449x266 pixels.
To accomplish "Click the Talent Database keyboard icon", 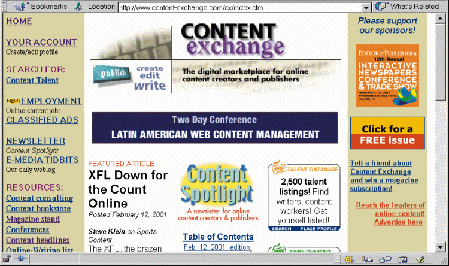I will click(279, 167).
